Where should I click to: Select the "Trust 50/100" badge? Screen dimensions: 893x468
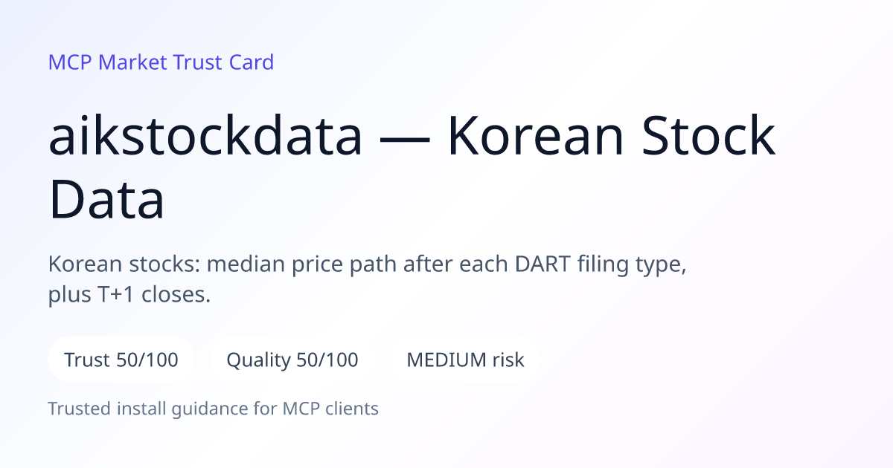click(x=121, y=360)
